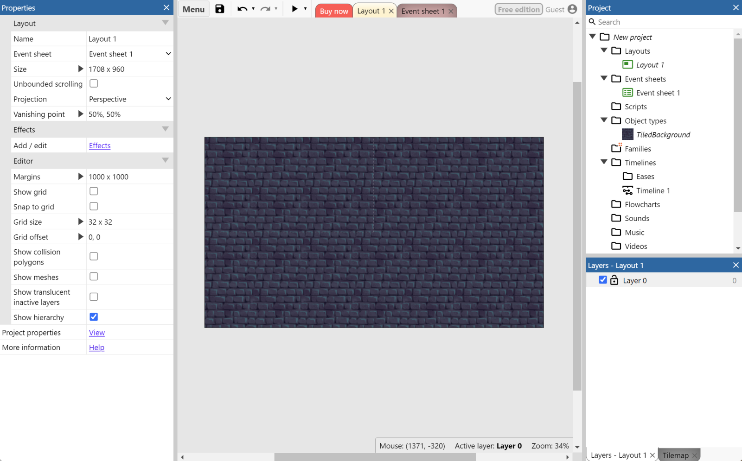Viewport: 742px width, 461px height.
Task: Enable the Snap to grid checkbox
Action: click(x=94, y=206)
